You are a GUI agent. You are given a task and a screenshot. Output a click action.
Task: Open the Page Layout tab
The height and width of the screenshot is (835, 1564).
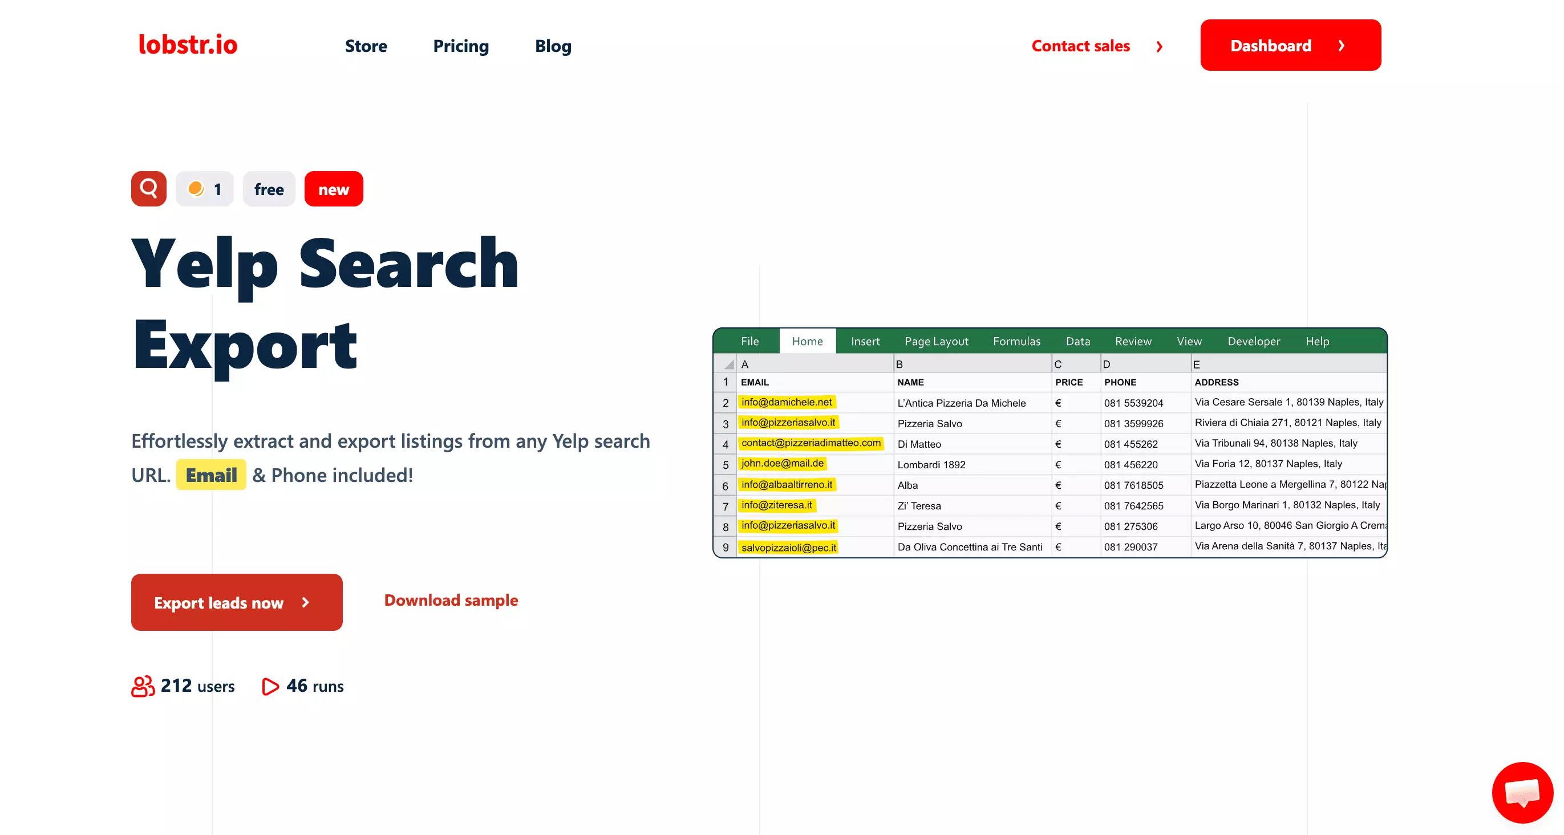936,341
